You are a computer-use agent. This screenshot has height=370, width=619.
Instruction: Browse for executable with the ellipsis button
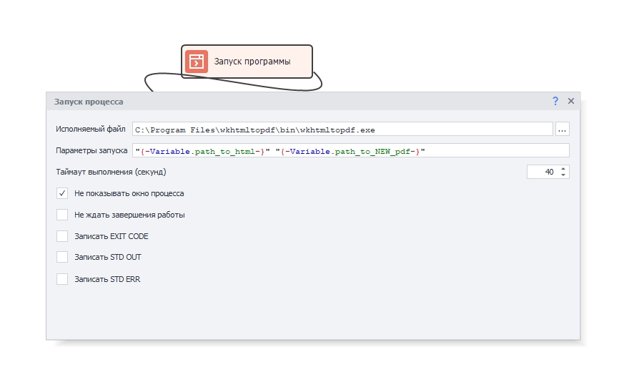(x=563, y=130)
